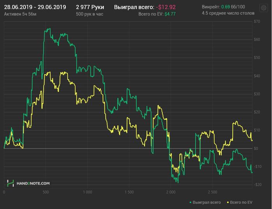Click the $0 y-axis label
This screenshot has width=272, height=209.
(257, 149)
